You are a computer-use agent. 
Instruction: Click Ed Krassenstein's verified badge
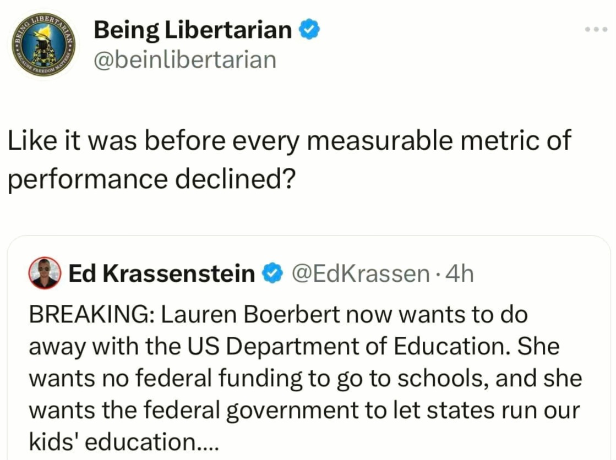272,273
